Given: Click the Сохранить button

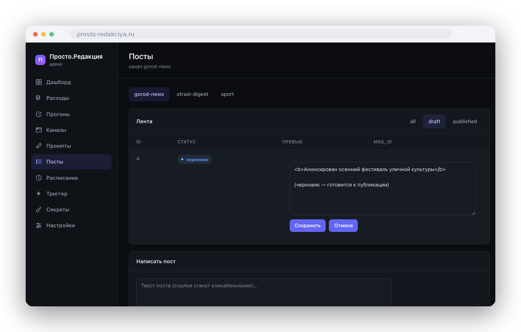Looking at the screenshot, I should coord(307,225).
